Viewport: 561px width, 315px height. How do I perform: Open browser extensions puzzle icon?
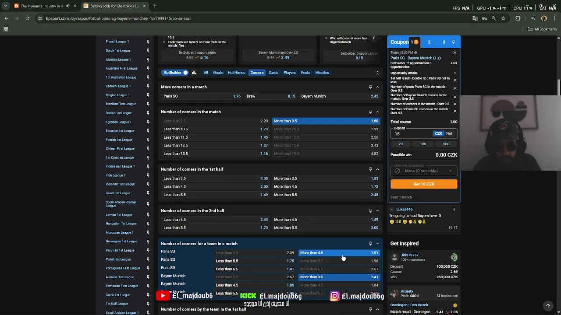[x=518, y=18]
